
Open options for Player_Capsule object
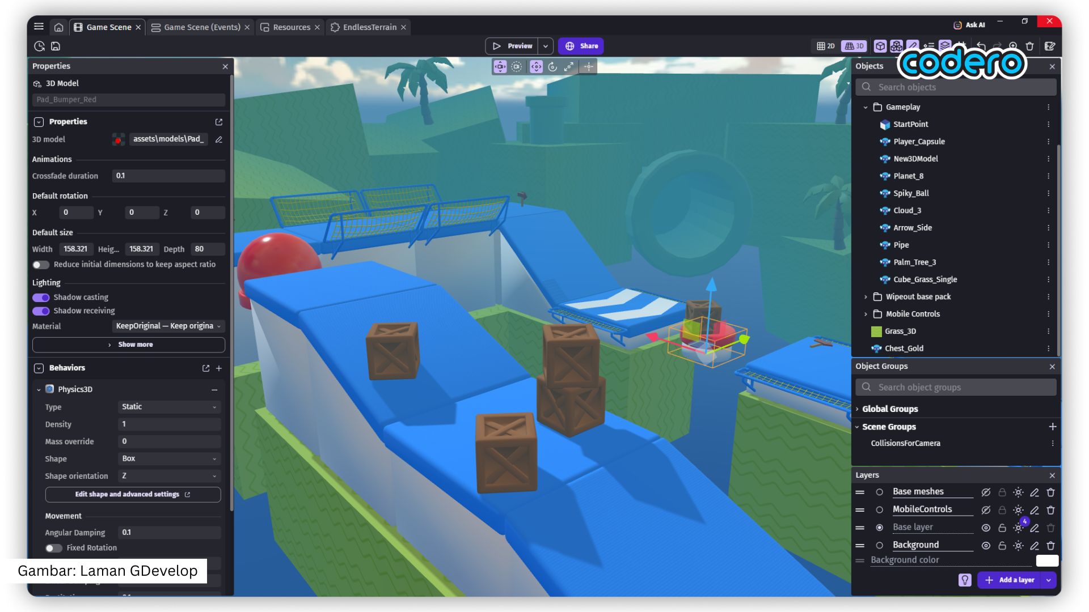pos(1048,142)
